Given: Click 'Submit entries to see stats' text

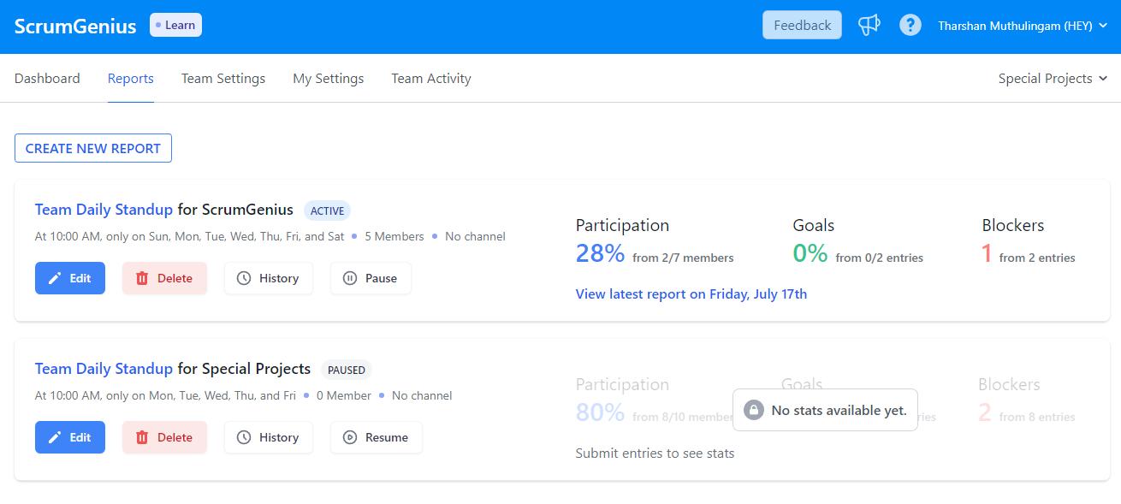Looking at the screenshot, I should tap(655, 453).
